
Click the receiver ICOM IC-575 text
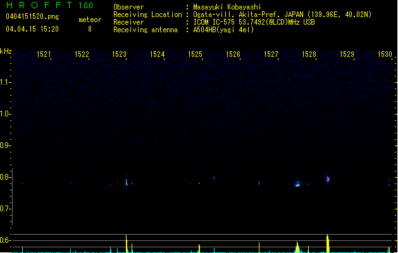click(x=254, y=22)
